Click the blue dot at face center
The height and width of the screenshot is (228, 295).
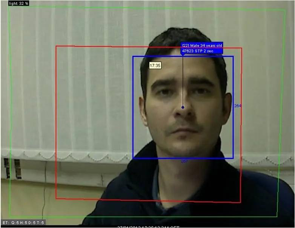coord(183,107)
